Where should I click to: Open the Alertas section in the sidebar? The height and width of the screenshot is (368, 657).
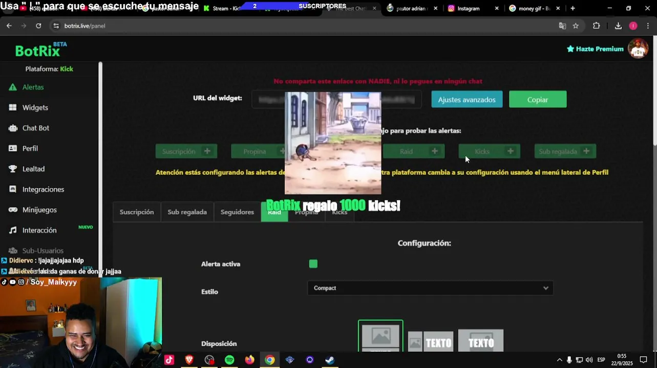(x=33, y=87)
